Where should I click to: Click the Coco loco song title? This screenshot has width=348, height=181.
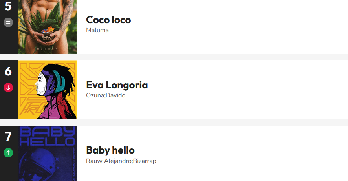click(108, 20)
